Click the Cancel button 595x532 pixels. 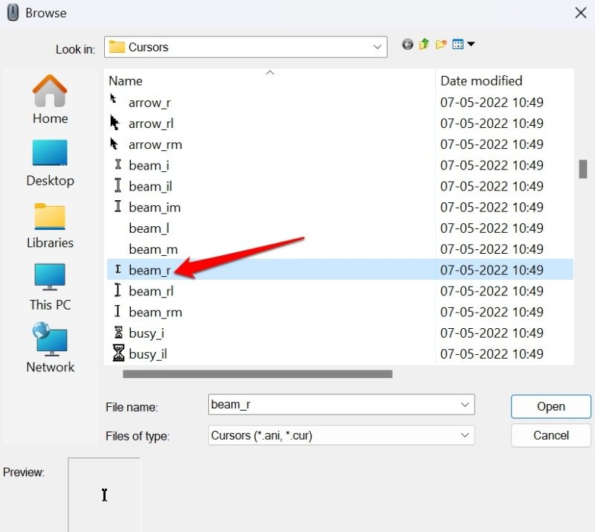(550, 435)
